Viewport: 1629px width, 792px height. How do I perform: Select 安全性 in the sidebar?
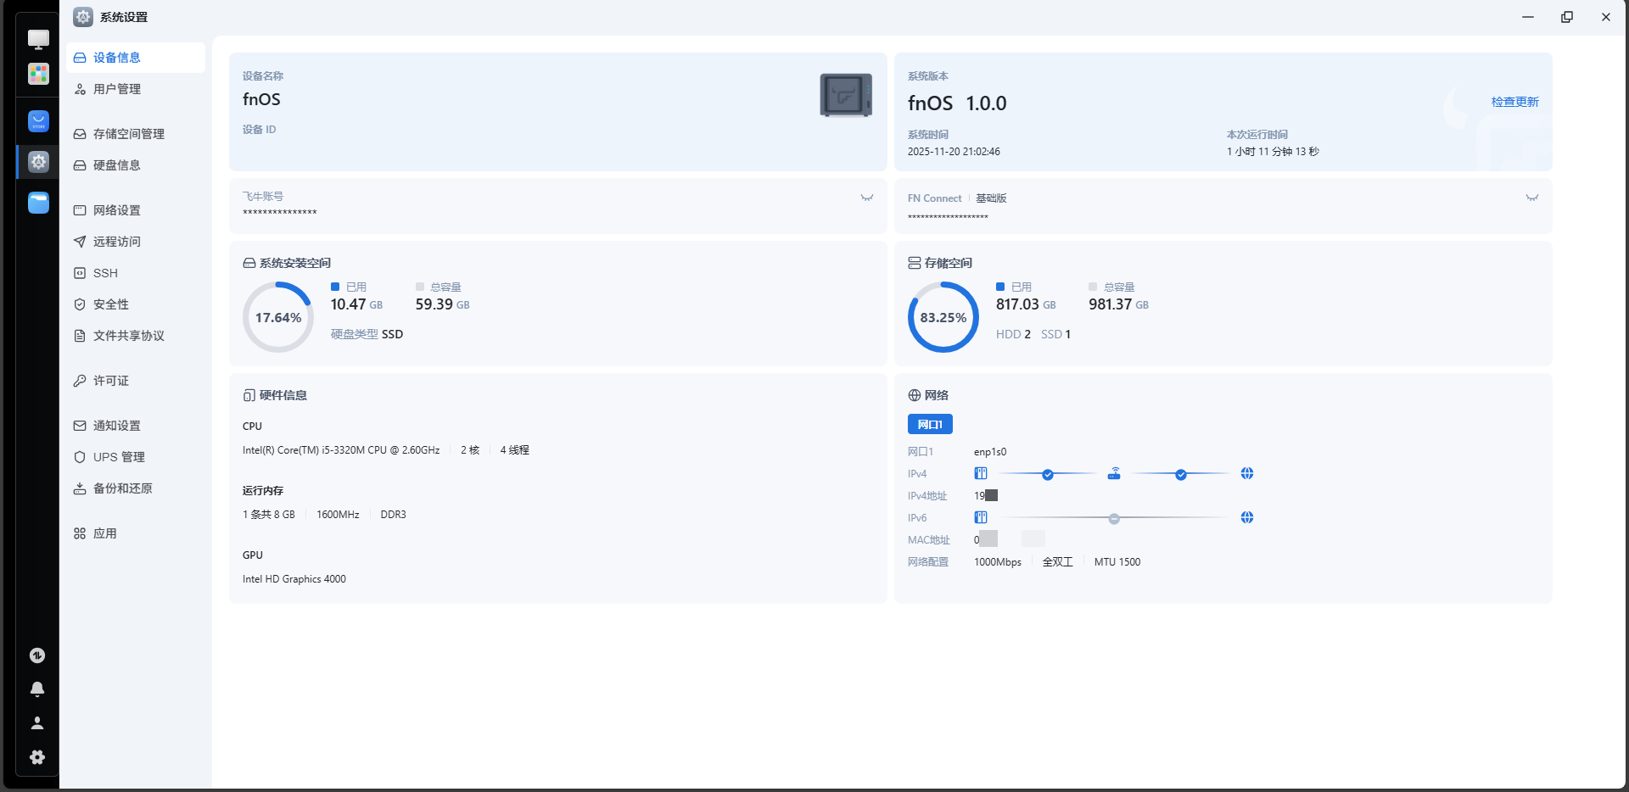(136, 304)
